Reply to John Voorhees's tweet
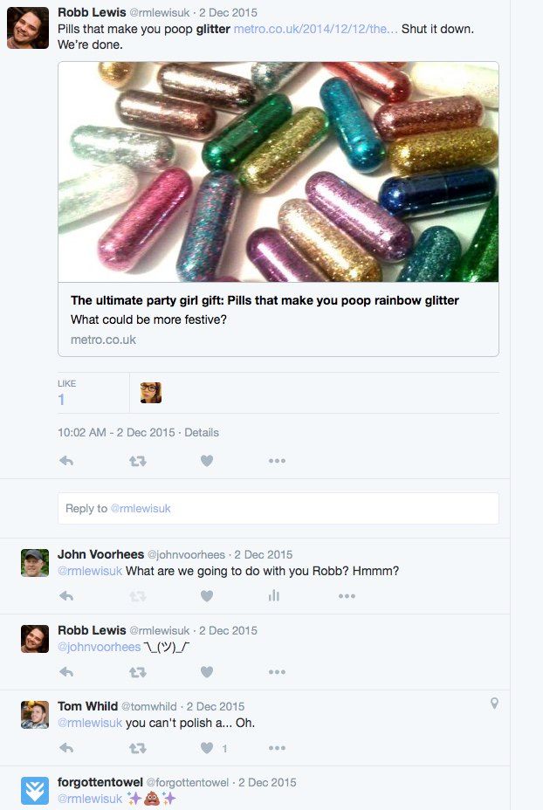The image size is (543, 810). [x=65, y=596]
